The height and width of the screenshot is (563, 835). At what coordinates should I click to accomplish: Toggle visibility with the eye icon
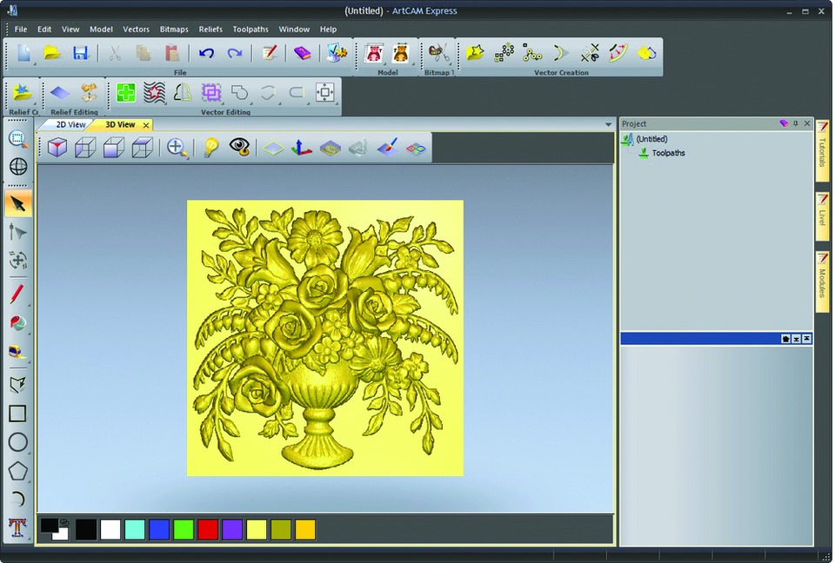coord(239,148)
